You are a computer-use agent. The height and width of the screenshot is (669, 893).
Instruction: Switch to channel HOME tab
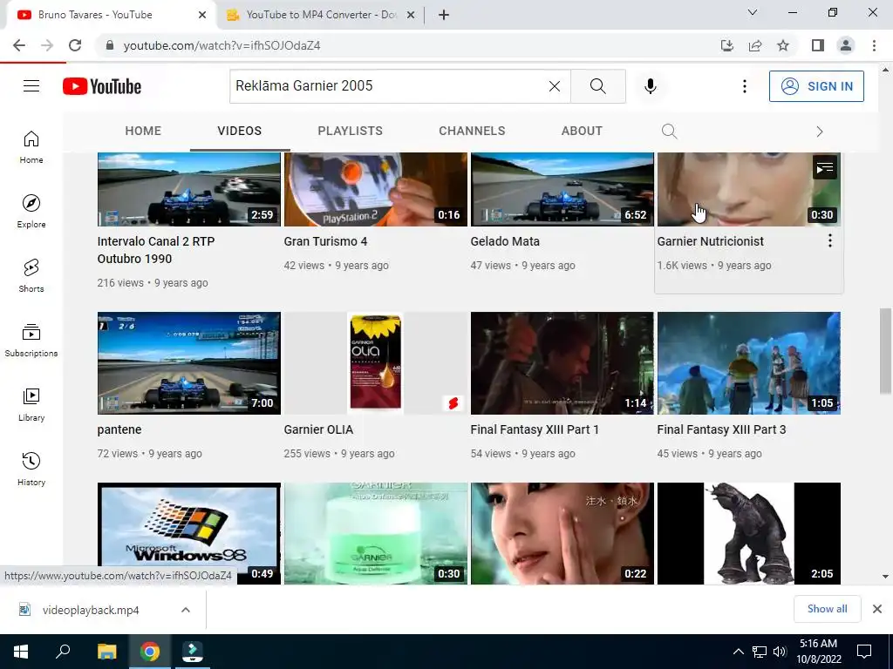point(143,131)
